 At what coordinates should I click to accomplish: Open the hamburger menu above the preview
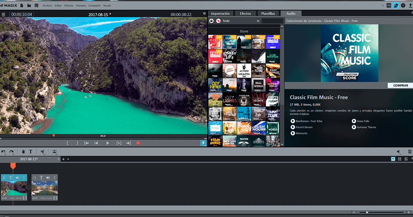pos(3,15)
